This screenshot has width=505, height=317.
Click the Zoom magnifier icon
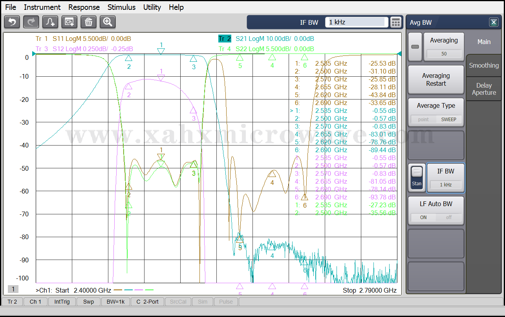click(x=108, y=22)
